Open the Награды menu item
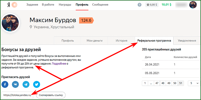The image size is (201, 100). click(65, 5)
